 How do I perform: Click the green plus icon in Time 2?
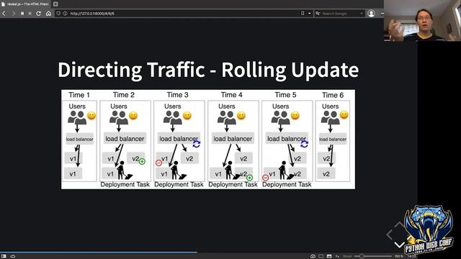pyautogui.click(x=142, y=161)
